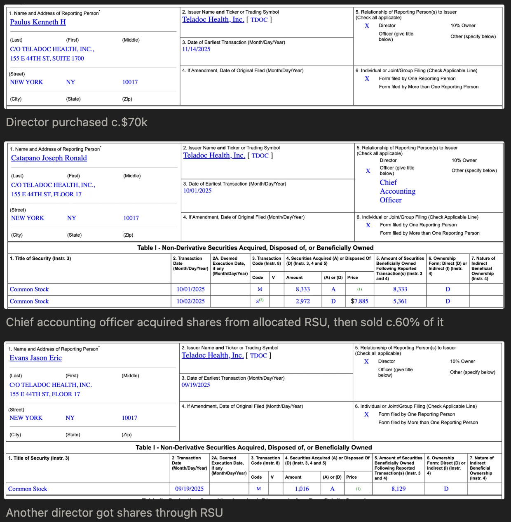The image size is (511, 522).
Task: Click TDOC ticker in Paulus filing
Action: [259, 20]
